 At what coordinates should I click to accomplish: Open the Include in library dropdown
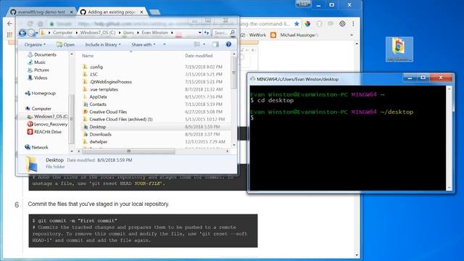(103, 45)
